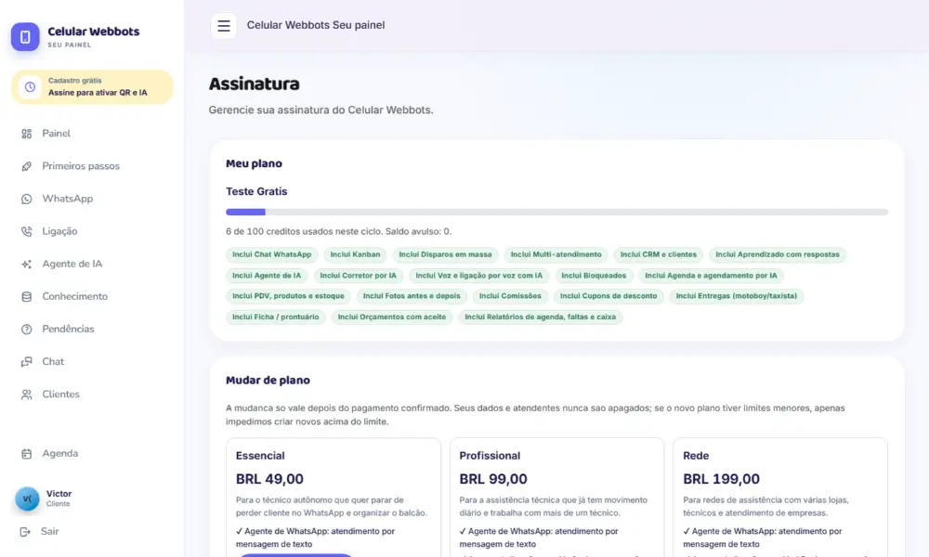
Task: Click the Agente de IA sparkle icon
Action: pos(27,264)
